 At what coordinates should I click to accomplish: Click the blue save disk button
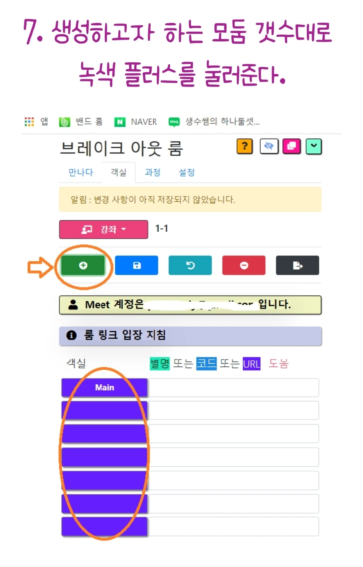pyautogui.click(x=136, y=265)
